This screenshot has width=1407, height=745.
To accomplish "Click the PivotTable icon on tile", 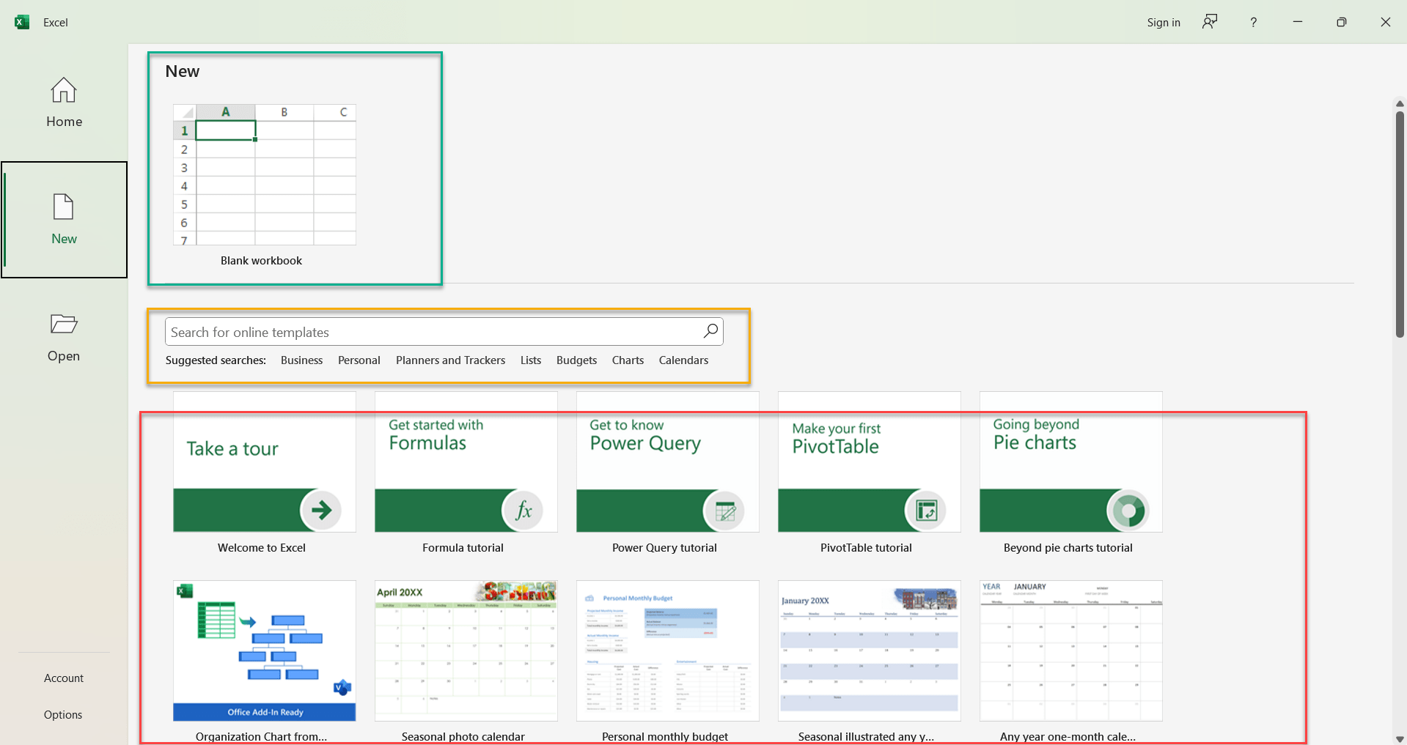I will (x=926, y=510).
